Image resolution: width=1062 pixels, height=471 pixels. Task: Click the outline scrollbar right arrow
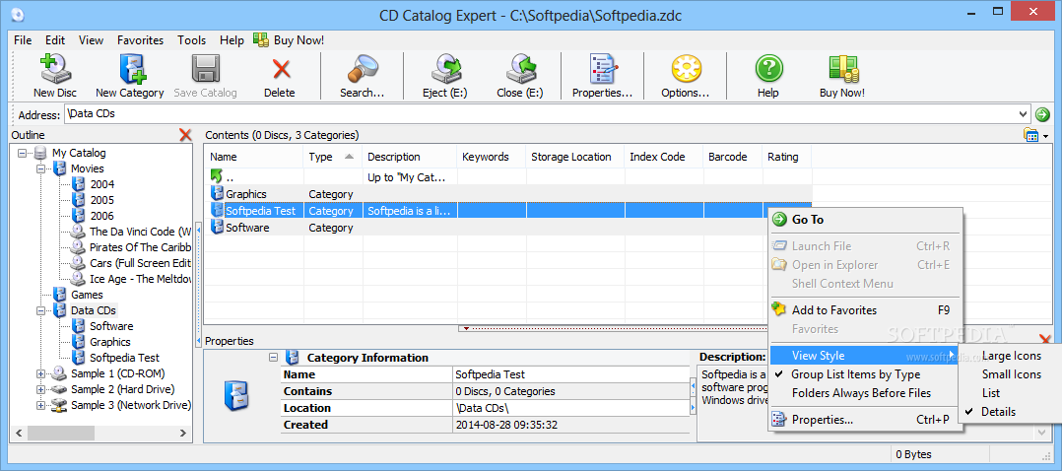pyautogui.click(x=183, y=433)
